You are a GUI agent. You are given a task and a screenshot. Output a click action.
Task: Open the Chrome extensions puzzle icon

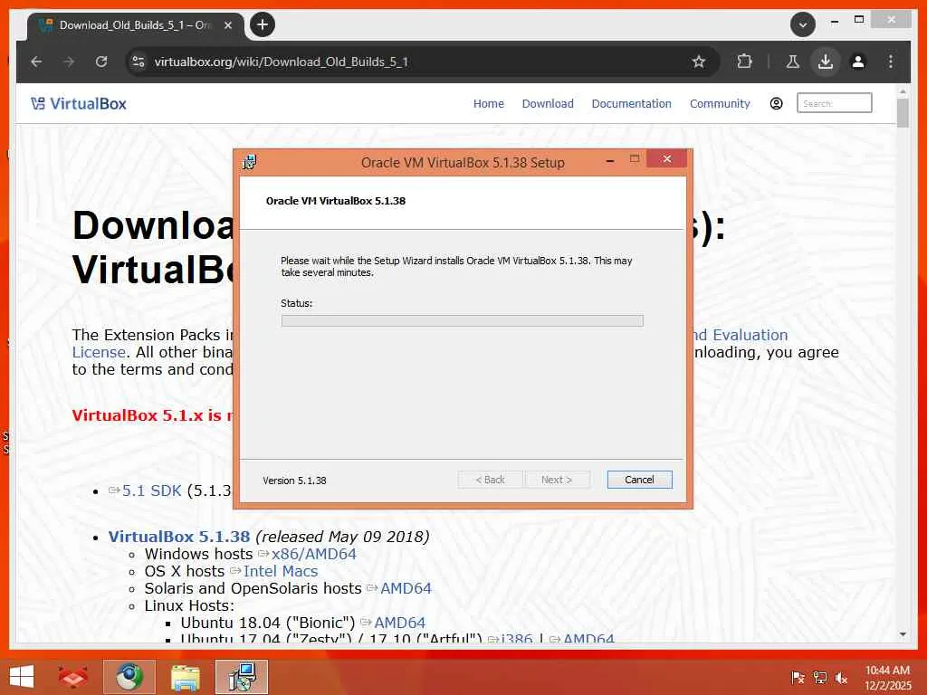click(744, 62)
